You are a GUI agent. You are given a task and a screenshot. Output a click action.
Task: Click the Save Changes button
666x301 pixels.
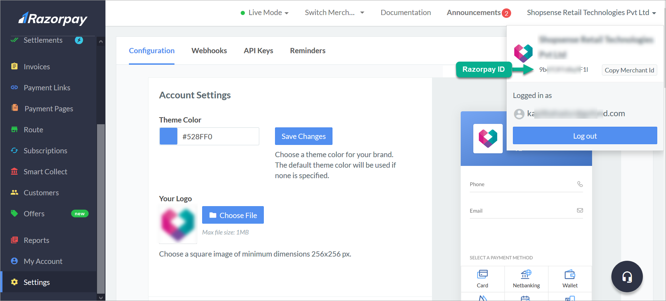[304, 136]
